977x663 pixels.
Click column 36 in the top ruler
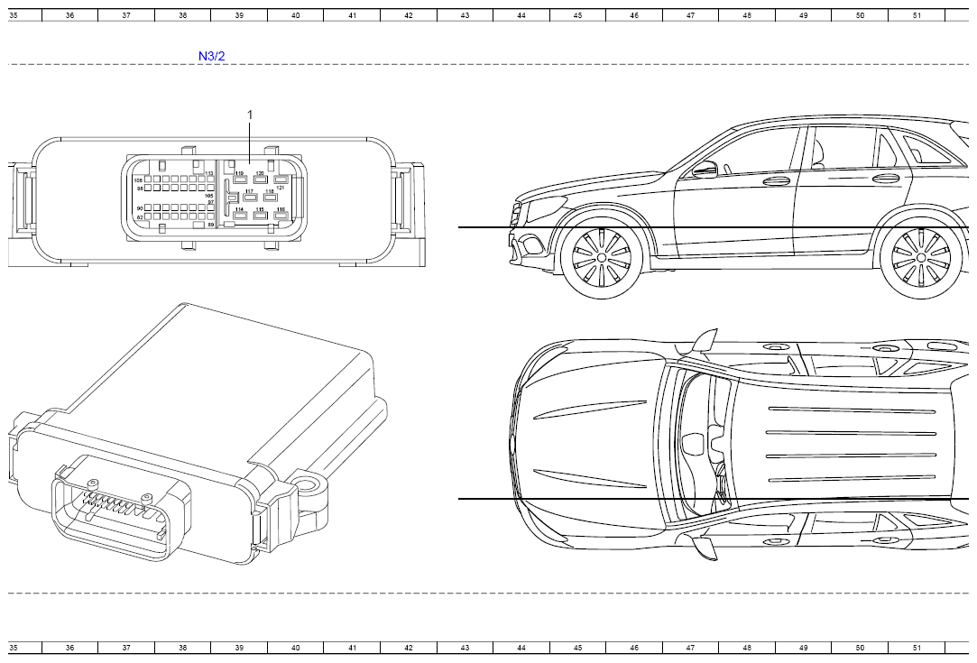(x=69, y=15)
